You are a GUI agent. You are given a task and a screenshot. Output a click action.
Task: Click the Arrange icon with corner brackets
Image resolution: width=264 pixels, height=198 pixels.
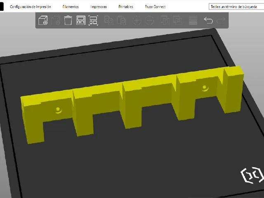tap(93, 20)
